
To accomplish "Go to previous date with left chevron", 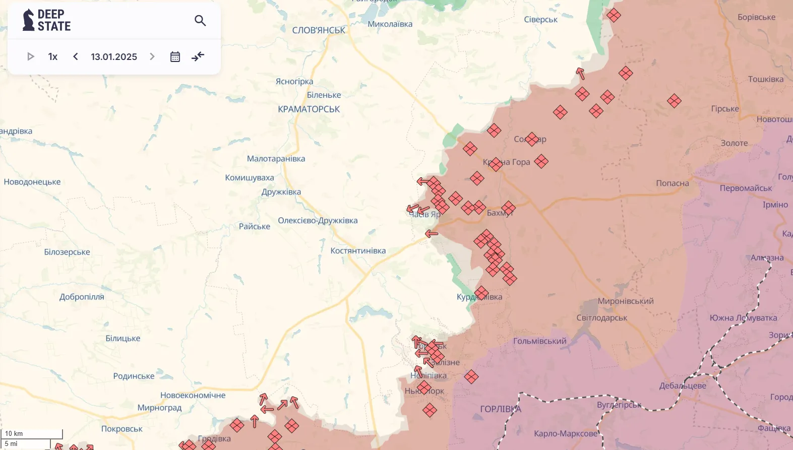I will tap(76, 56).
